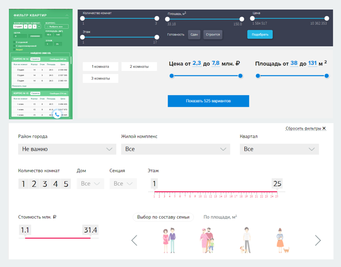Click «Показать 525 вариантов» button
341x267 pixels.
pos(208,101)
